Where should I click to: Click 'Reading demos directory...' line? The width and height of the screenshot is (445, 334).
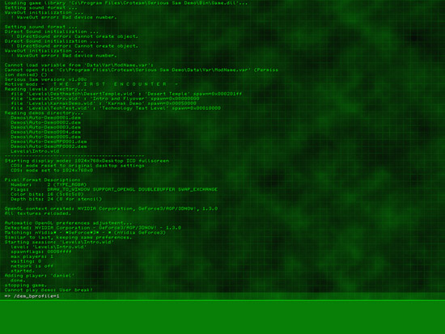44,113
